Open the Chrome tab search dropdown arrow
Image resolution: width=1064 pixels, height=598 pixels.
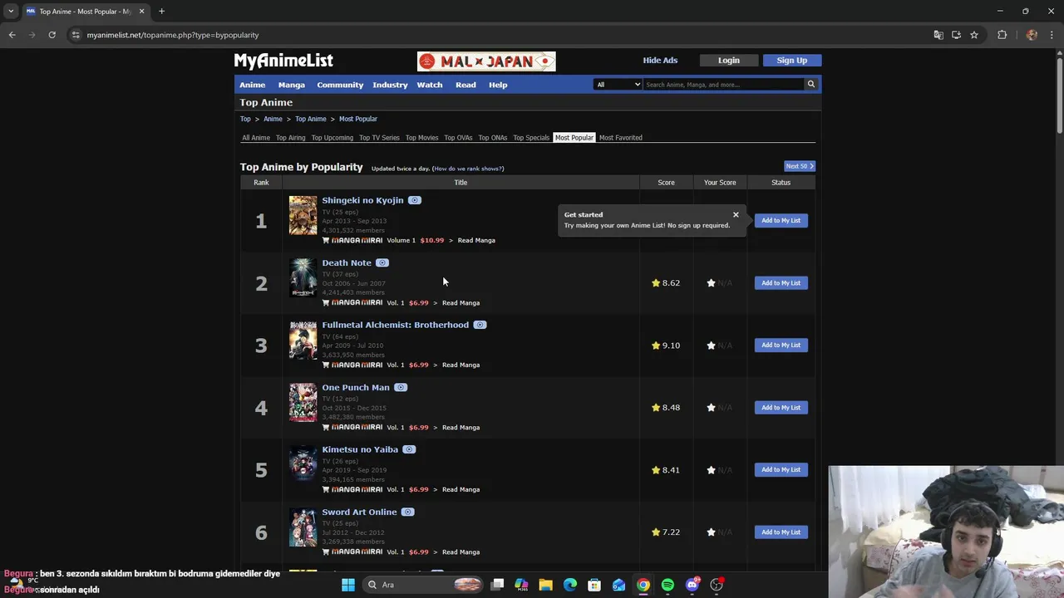click(x=11, y=11)
